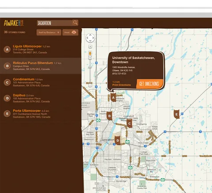The height and width of the screenshot is (193, 212).
Task: Click the map zoom out minus button
Action: 90,85
